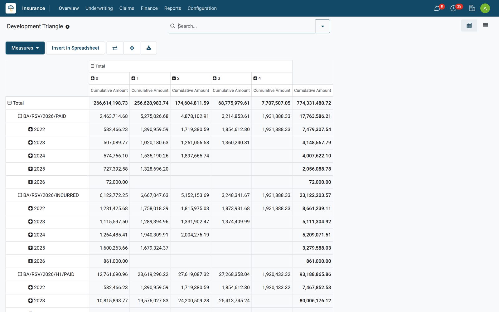499x312 pixels.
Task: Click the 80,006,176.12 total cell
Action: [313, 301]
